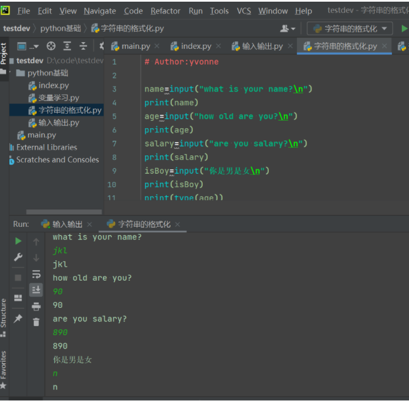Open the Help menu
409x401 pixels.
[303, 11]
